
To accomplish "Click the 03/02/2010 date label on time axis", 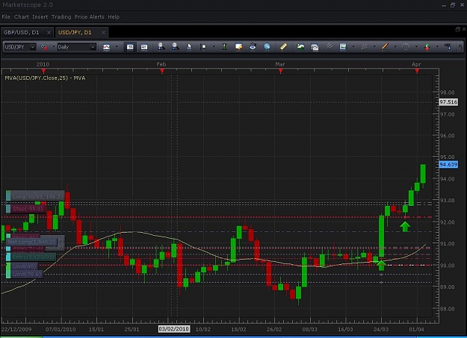I will [x=173, y=329].
